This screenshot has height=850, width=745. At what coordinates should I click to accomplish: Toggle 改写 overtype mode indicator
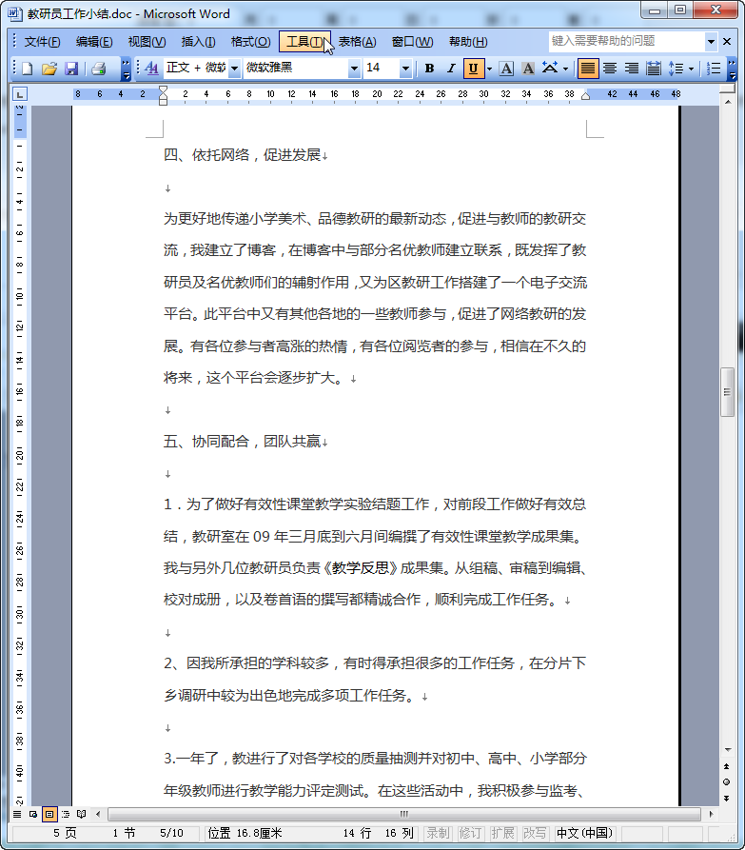535,833
